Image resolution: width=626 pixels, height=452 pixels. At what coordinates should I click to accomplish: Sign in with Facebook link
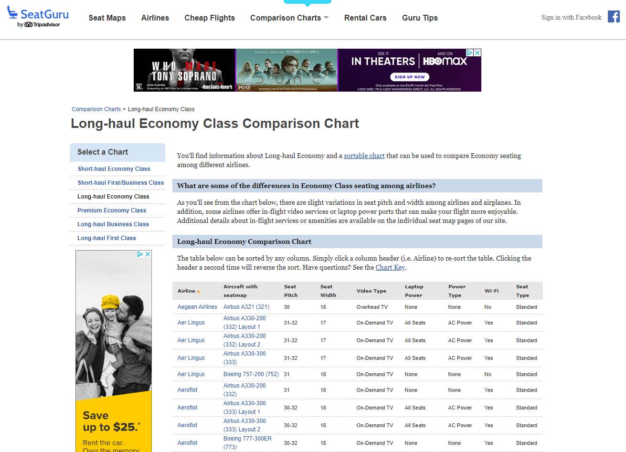[x=571, y=17]
